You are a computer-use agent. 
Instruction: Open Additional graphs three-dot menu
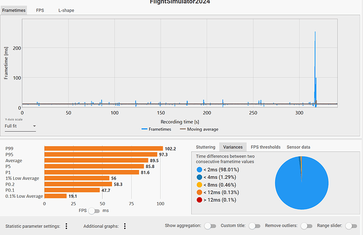pyautogui.click(x=125, y=226)
